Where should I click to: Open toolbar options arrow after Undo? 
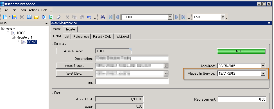pyautogui.click(x=95, y=18)
